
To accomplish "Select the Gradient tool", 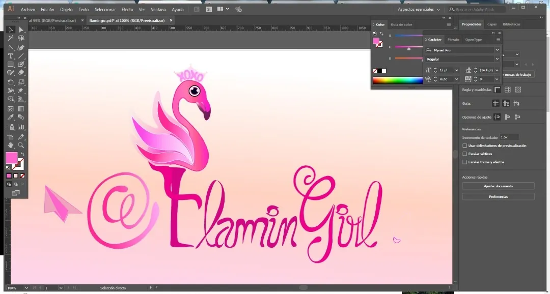I will (21, 109).
